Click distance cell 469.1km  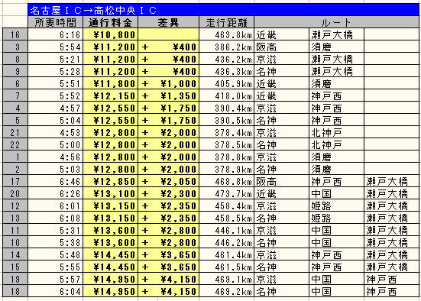[x=227, y=279]
